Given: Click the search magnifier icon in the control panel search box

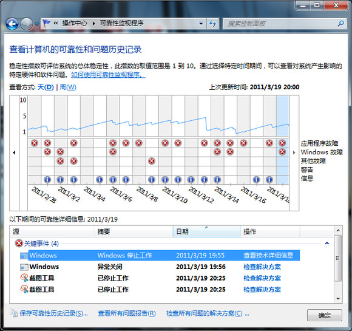Looking at the screenshot, I should tap(340, 23).
